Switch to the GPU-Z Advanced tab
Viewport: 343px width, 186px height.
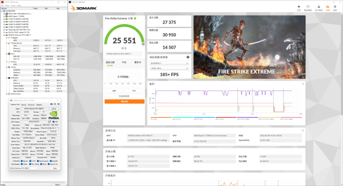31,105
